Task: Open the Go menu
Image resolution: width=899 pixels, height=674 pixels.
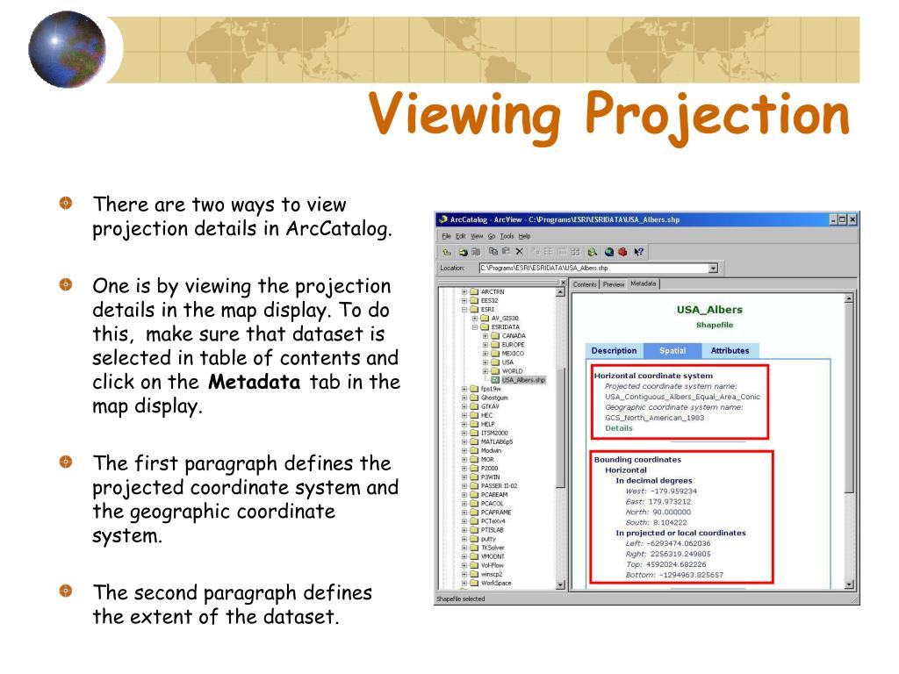Action: (492, 236)
